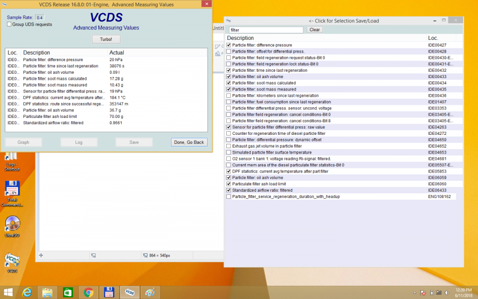Check Particle filter: offset for differential press.
This screenshot has width=478, height=299.
[228, 52]
